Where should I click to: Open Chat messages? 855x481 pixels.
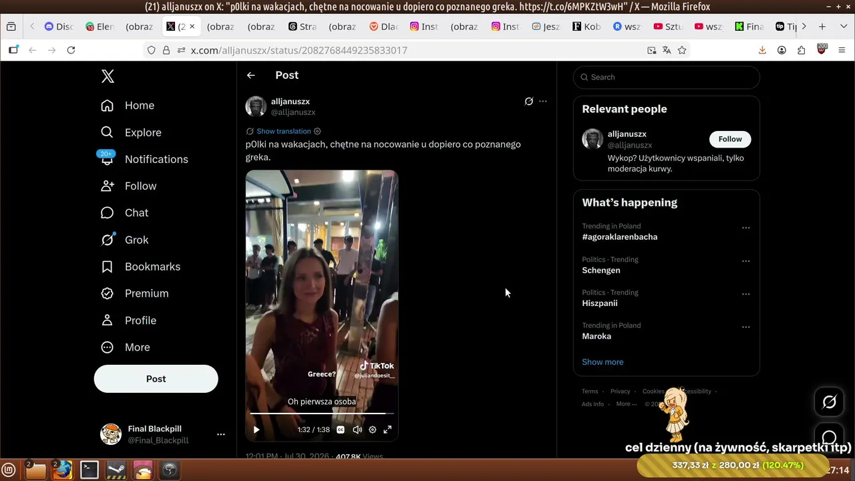[x=124, y=212]
